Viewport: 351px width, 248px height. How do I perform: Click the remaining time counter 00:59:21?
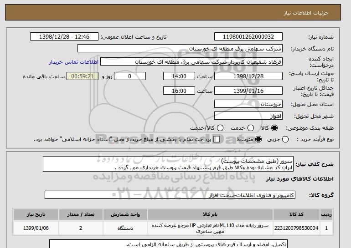(x=83, y=76)
